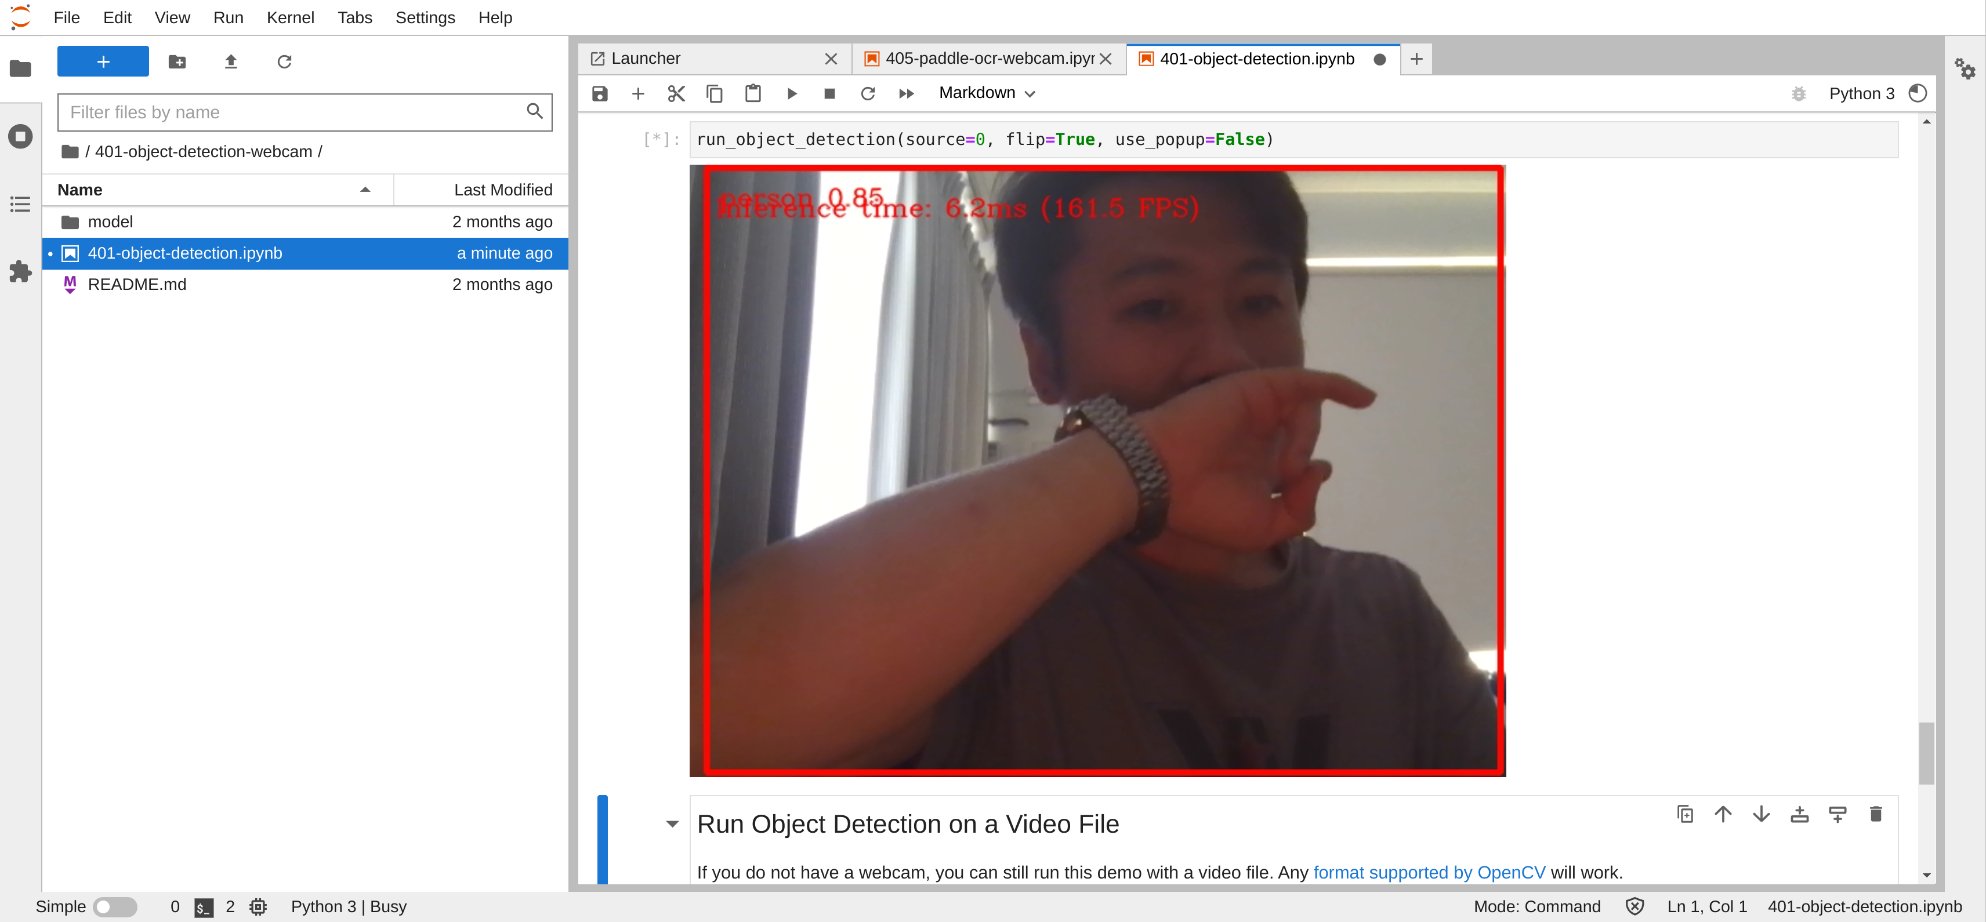
Task: Move the markdown cell down
Action: click(x=1761, y=814)
